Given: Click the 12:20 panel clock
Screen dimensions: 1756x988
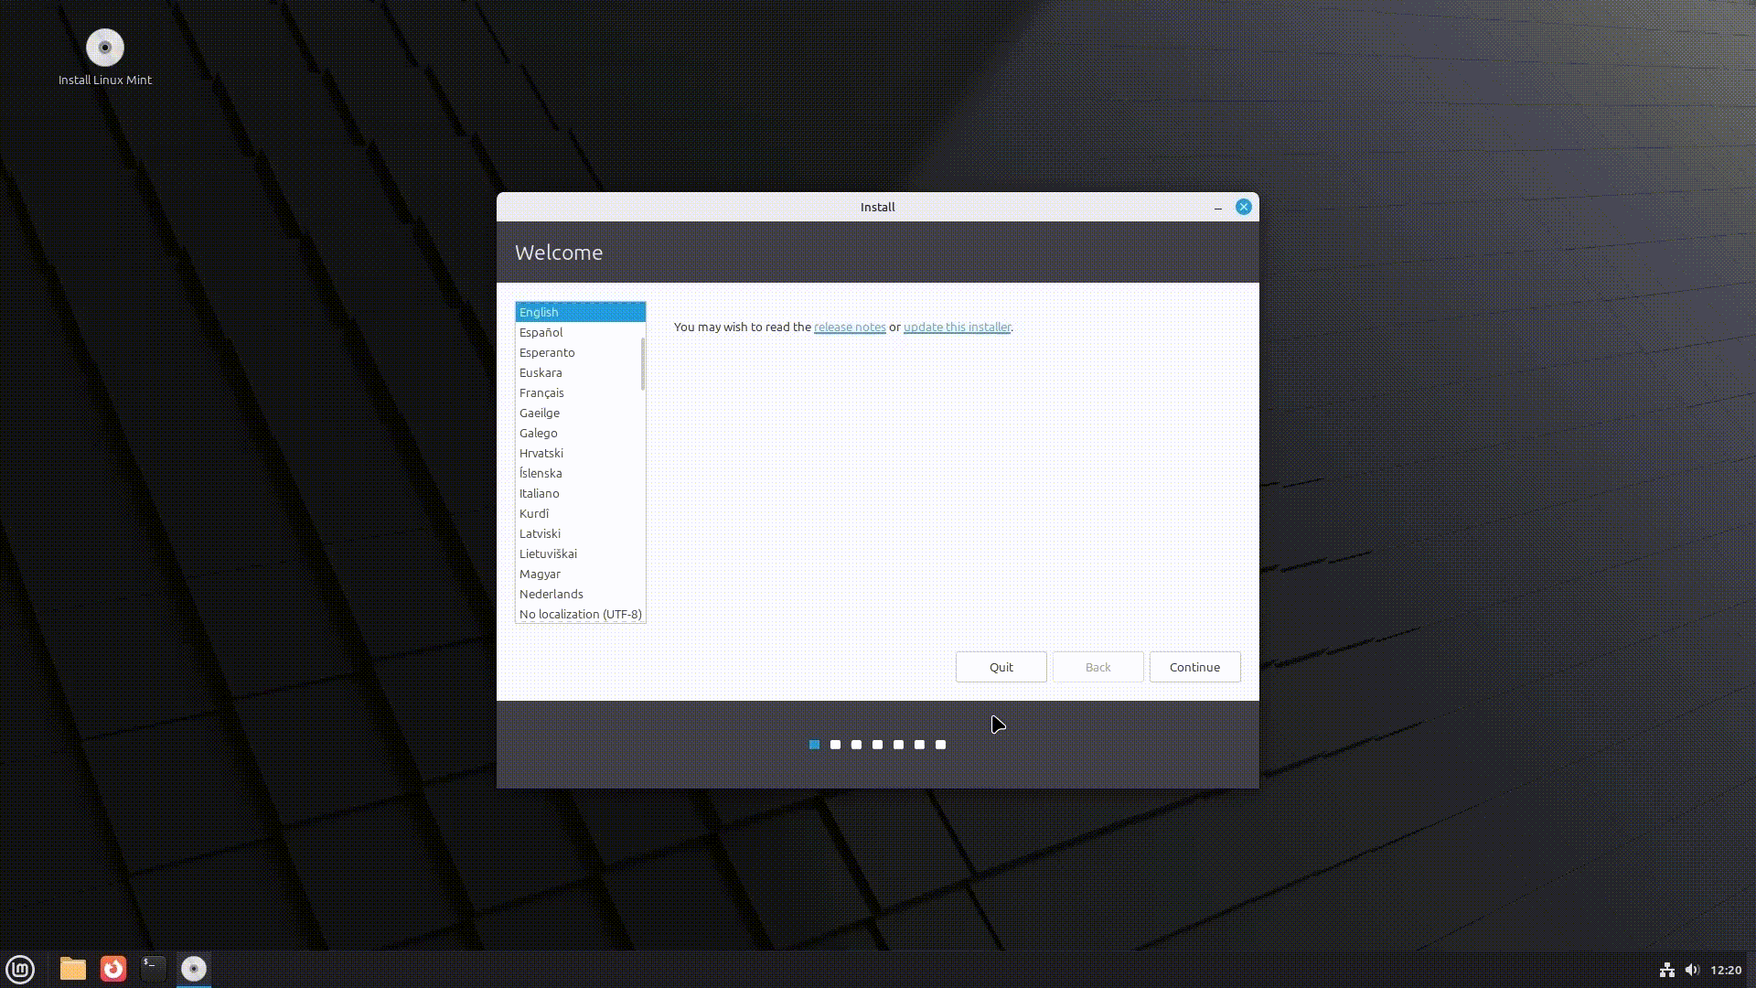Looking at the screenshot, I should tap(1725, 970).
